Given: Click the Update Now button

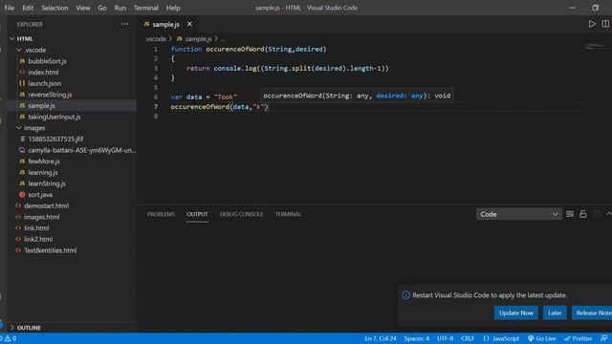Looking at the screenshot, I should [516, 312].
